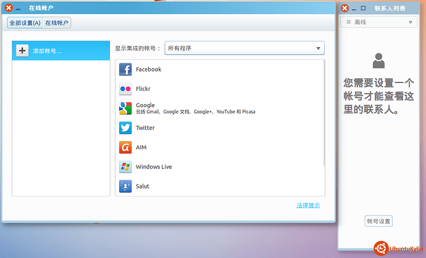Click the 全部设置(A) button
Image resolution: width=426 pixels, height=258 pixels.
coord(25,23)
